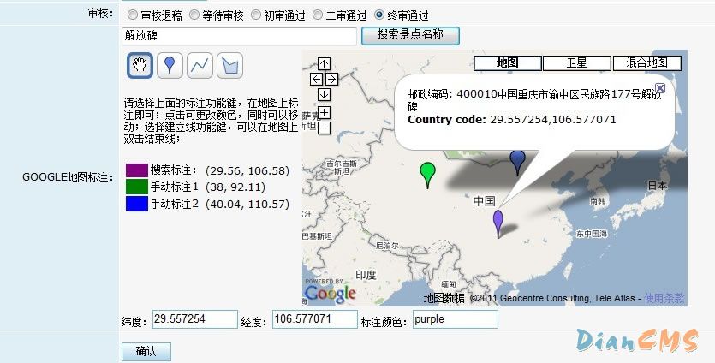The image size is (715, 363).
Task: Select the polyline drawing tool
Action: 200,64
